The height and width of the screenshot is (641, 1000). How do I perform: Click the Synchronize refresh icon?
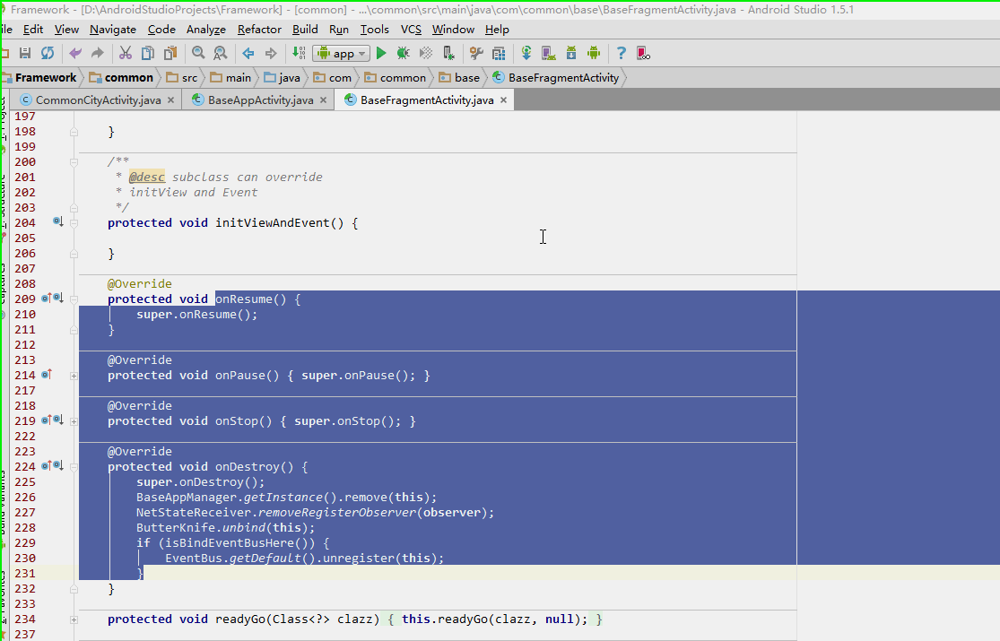tap(48, 53)
